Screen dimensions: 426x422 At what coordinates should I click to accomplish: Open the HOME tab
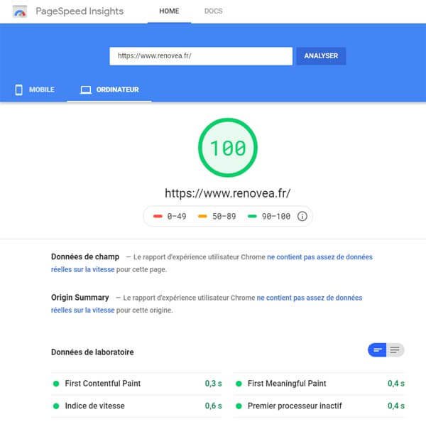coord(169,11)
